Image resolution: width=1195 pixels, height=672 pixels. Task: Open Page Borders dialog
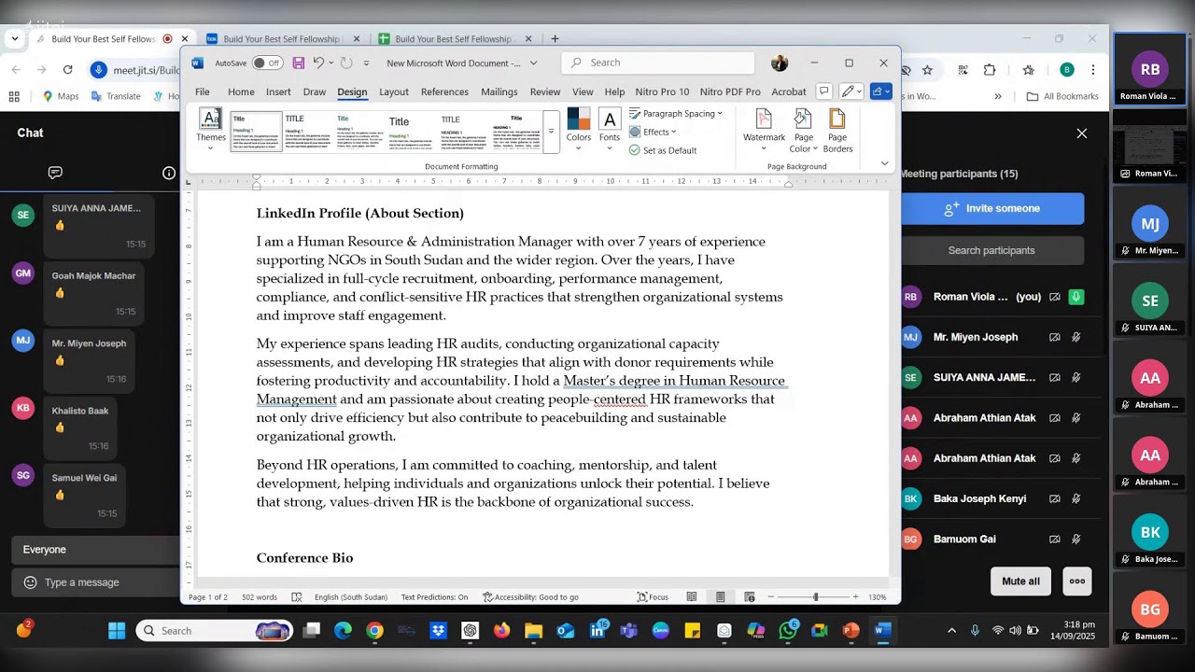837,131
